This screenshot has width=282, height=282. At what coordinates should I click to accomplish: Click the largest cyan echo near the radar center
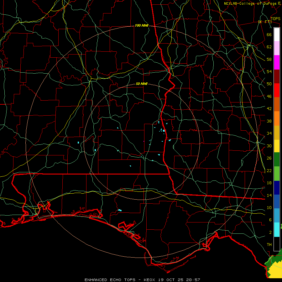coord(164,131)
